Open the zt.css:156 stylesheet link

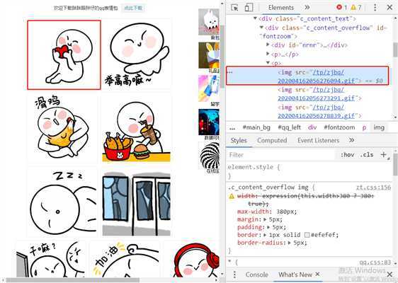(x=373, y=187)
